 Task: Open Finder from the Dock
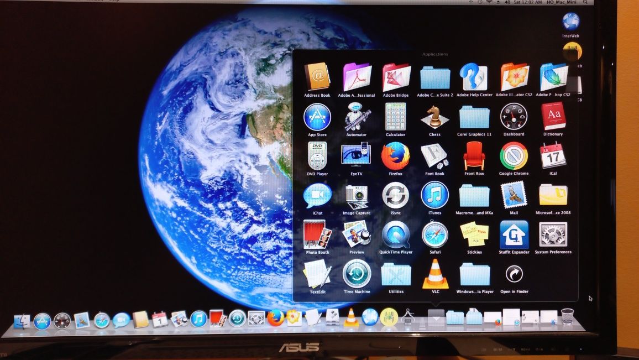(x=22, y=321)
